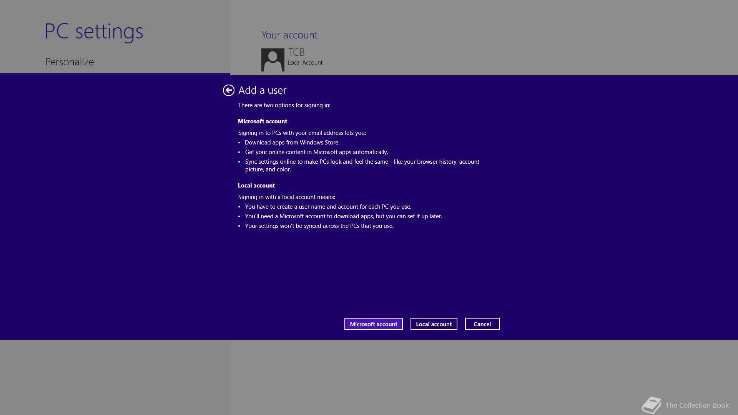Click 'There are two options for signing in' text
Viewport: 738px width, 415px height.
coord(284,105)
